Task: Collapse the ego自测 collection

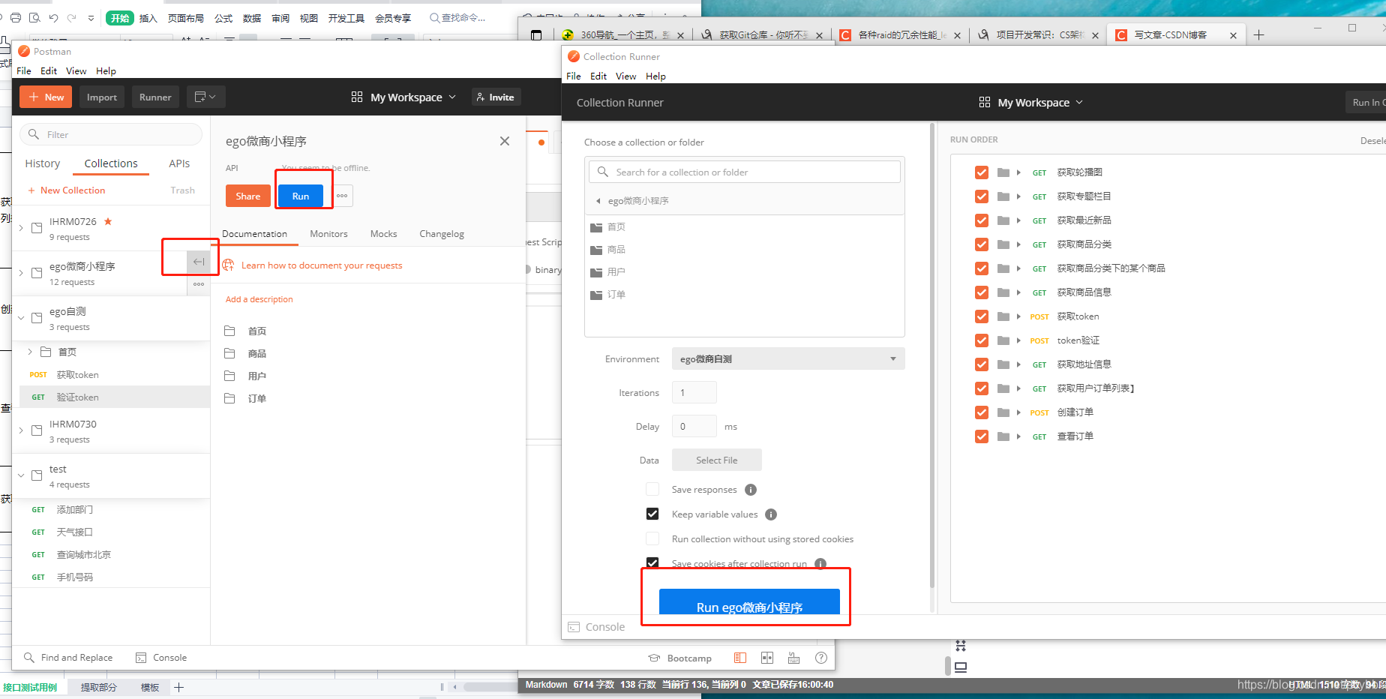Action: [21, 317]
